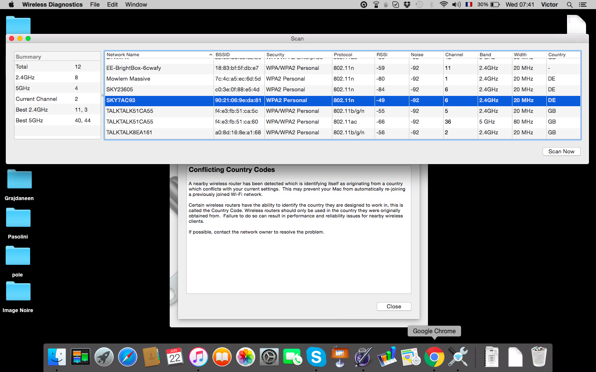The image size is (596, 372).
Task: Open the document with clock badge dock icon
Action: 411,357
